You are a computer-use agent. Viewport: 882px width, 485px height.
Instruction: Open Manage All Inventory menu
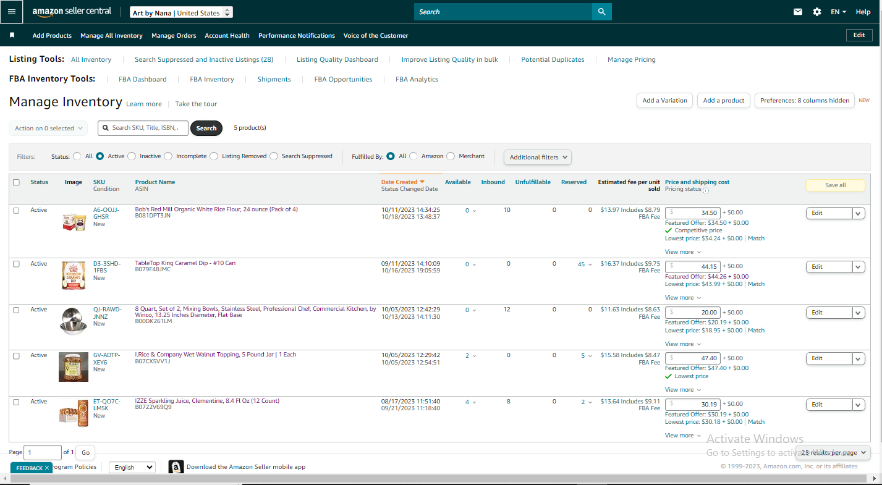[x=111, y=35]
